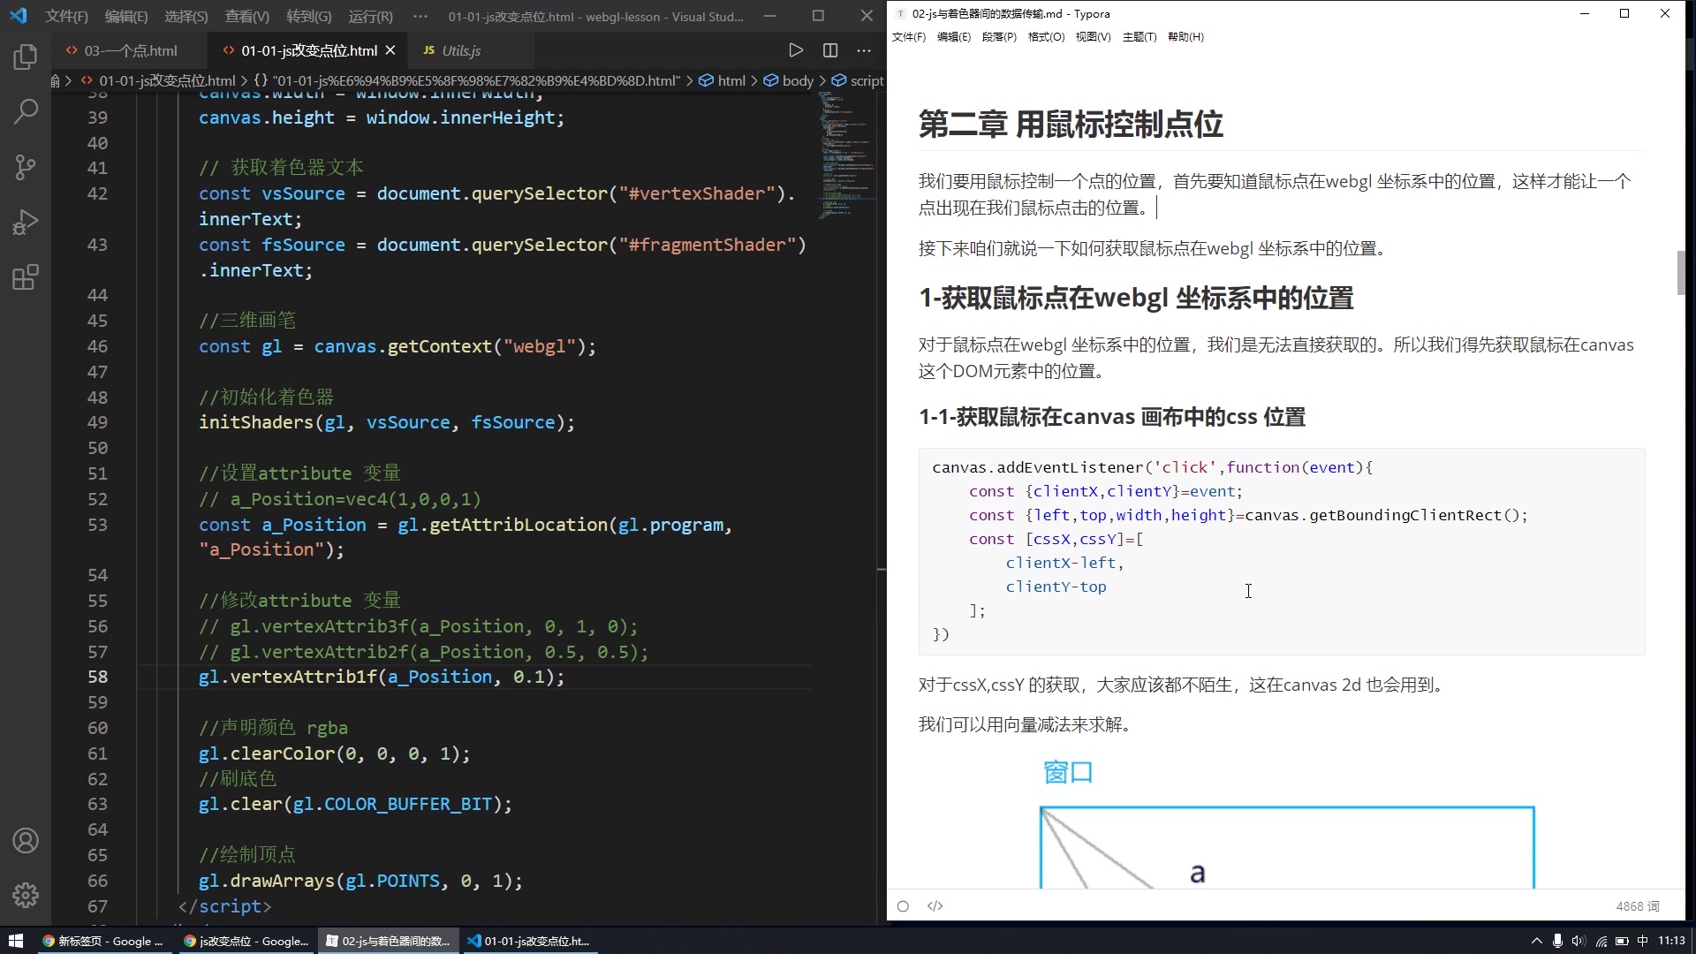Open the Source Control view
This screenshot has height=954, width=1696.
[26, 167]
